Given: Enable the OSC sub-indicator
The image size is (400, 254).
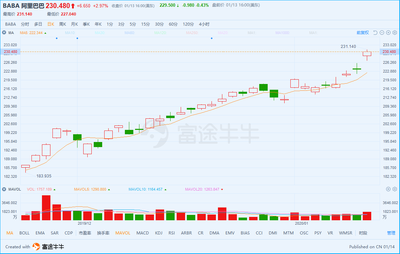Looking at the screenshot, I should click(304, 233).
